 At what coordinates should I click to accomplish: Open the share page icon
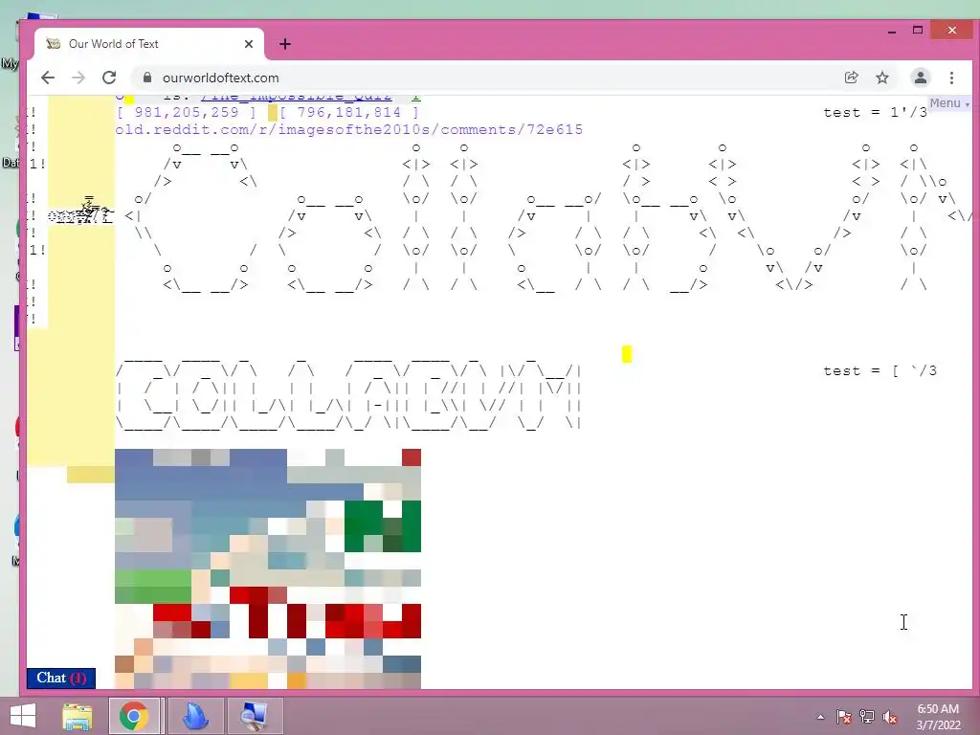click(851, 78)
